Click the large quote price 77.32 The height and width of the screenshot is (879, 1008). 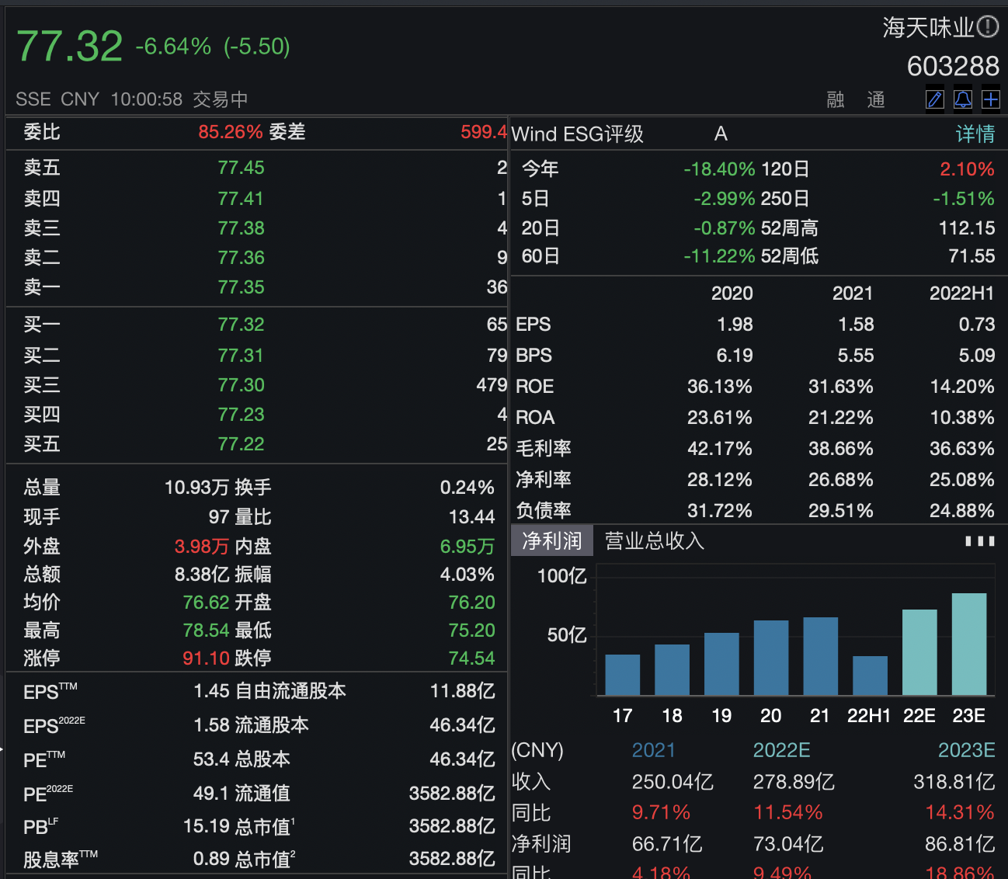pos(70,45)
